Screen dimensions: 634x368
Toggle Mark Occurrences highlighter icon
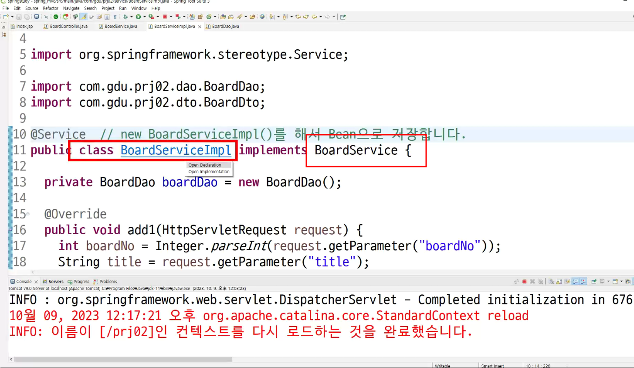[83, 17]
